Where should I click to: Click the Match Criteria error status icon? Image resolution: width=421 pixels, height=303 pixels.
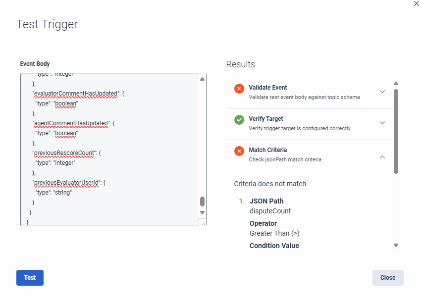point(239,151)
